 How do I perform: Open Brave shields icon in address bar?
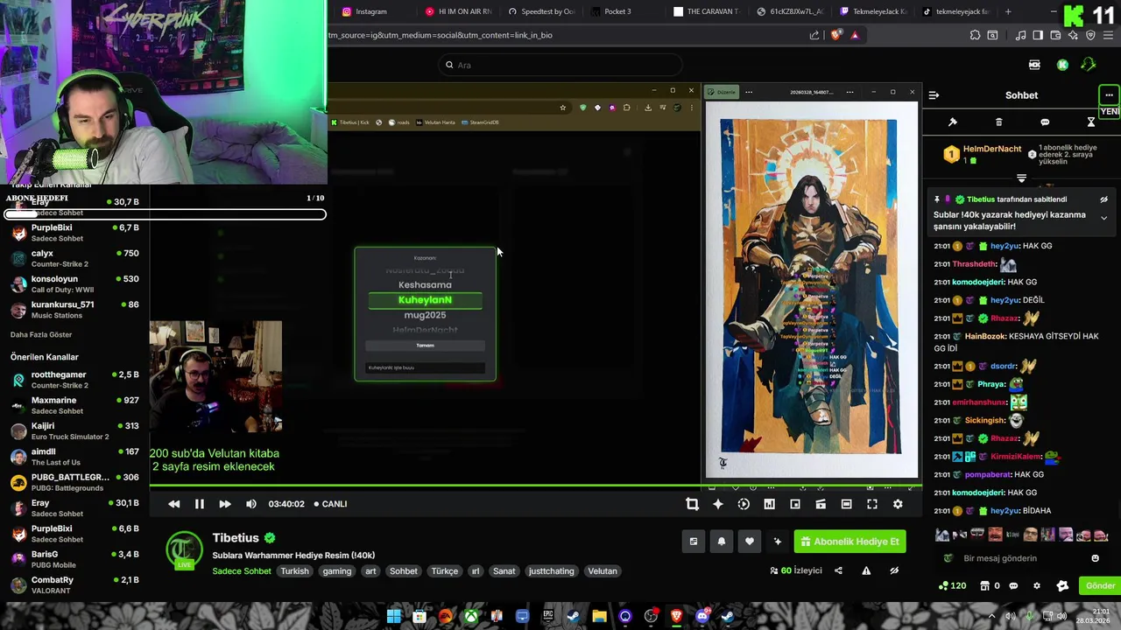click(835, 35)
